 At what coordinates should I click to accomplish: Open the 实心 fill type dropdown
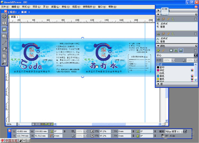195,55
